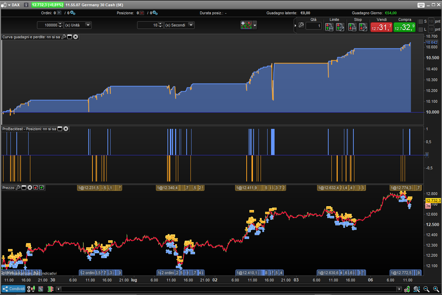Click the L points input field
Screen dimensions: 442x295
point(431,30)
